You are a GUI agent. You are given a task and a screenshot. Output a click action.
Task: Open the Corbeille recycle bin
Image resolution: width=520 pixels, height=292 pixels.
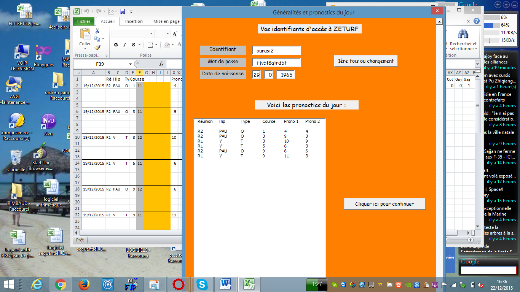pos(16,160)
